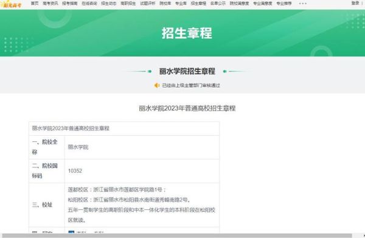Image resolution: width=365 pixels, height=238 pixels.
Task: Click the 登录 login link
Action: (355, 3)
